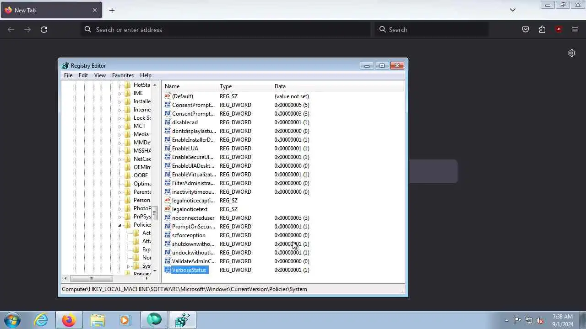
Task: Open Windows Explorer from the taskbar
Action: 97,320
